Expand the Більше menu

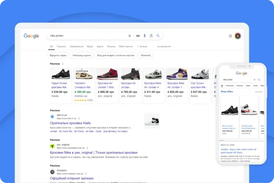tap(142, 47)
